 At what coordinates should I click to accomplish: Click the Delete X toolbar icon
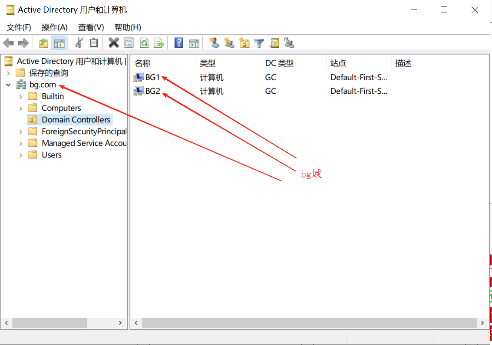pos(114,43)
